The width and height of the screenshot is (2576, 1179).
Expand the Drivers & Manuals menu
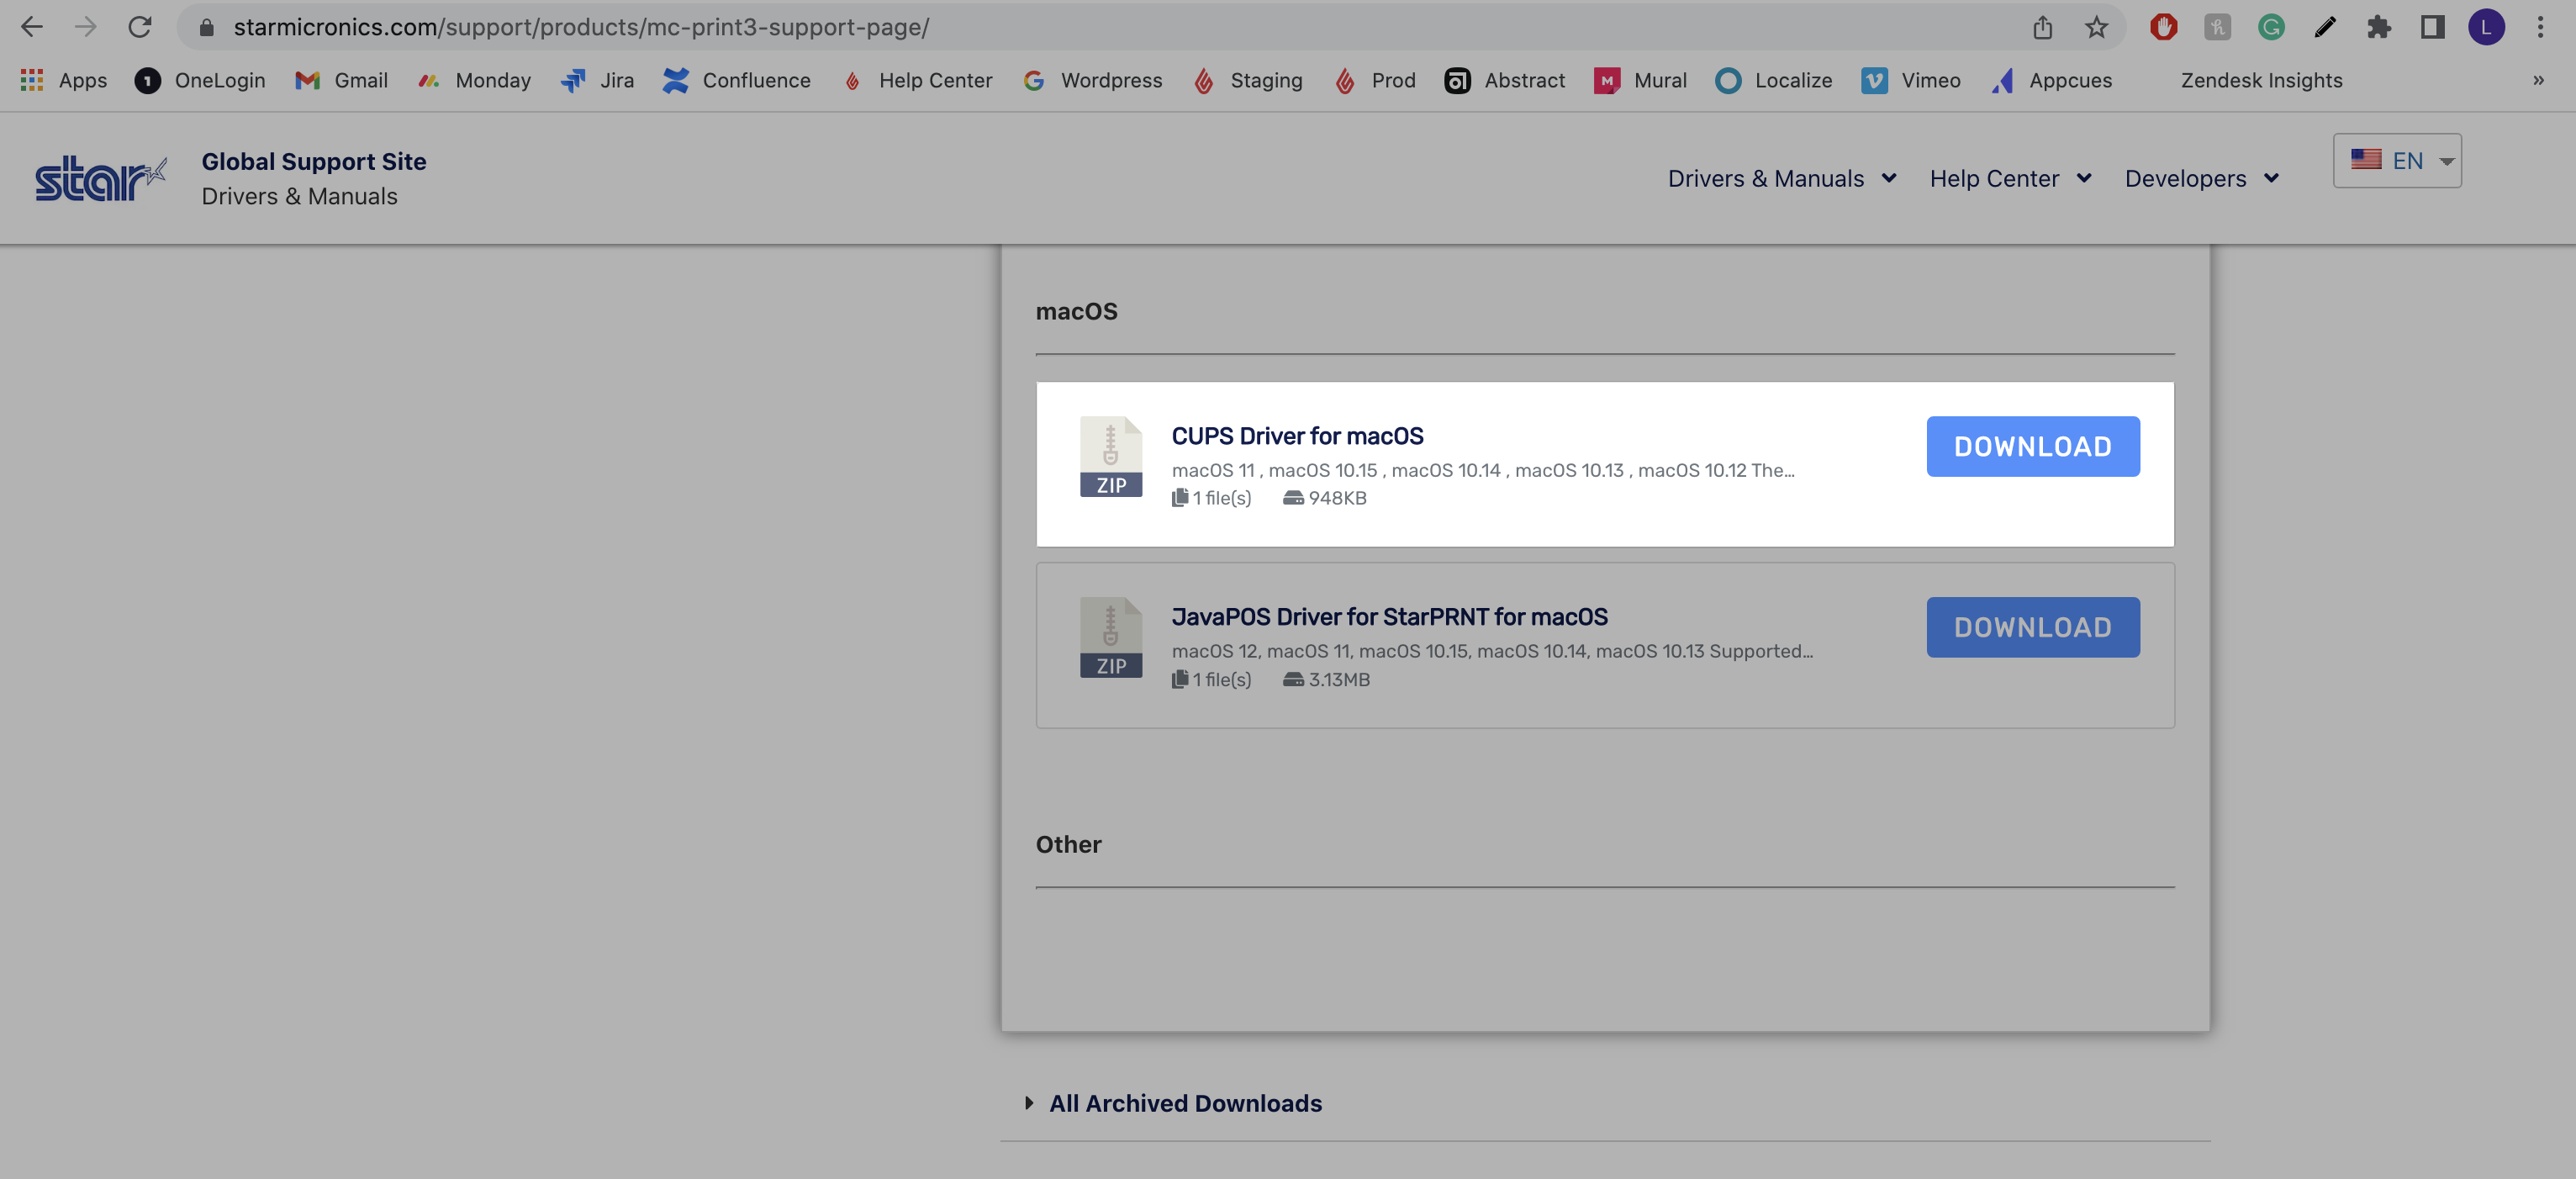[1781, 178]
